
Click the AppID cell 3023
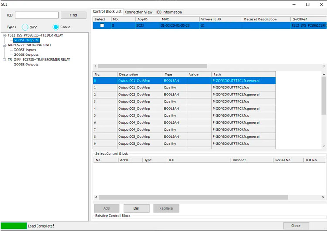148,25
